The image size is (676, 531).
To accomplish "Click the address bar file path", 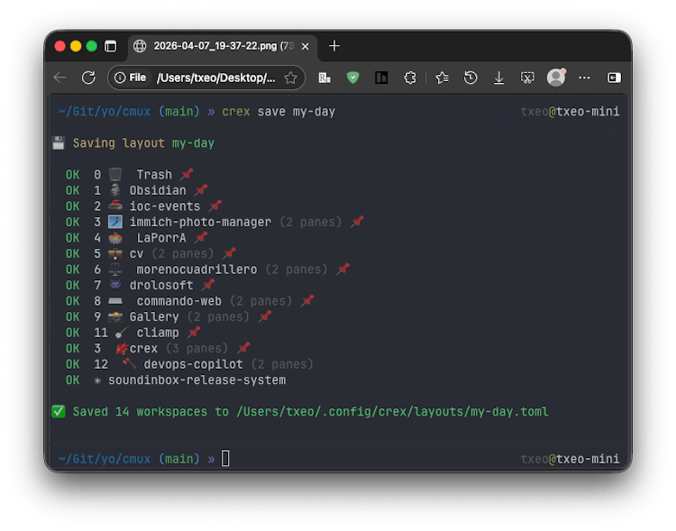I will (216, 78).
